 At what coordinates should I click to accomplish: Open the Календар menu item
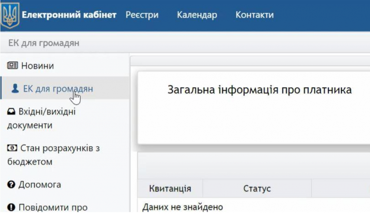point(197,15)
